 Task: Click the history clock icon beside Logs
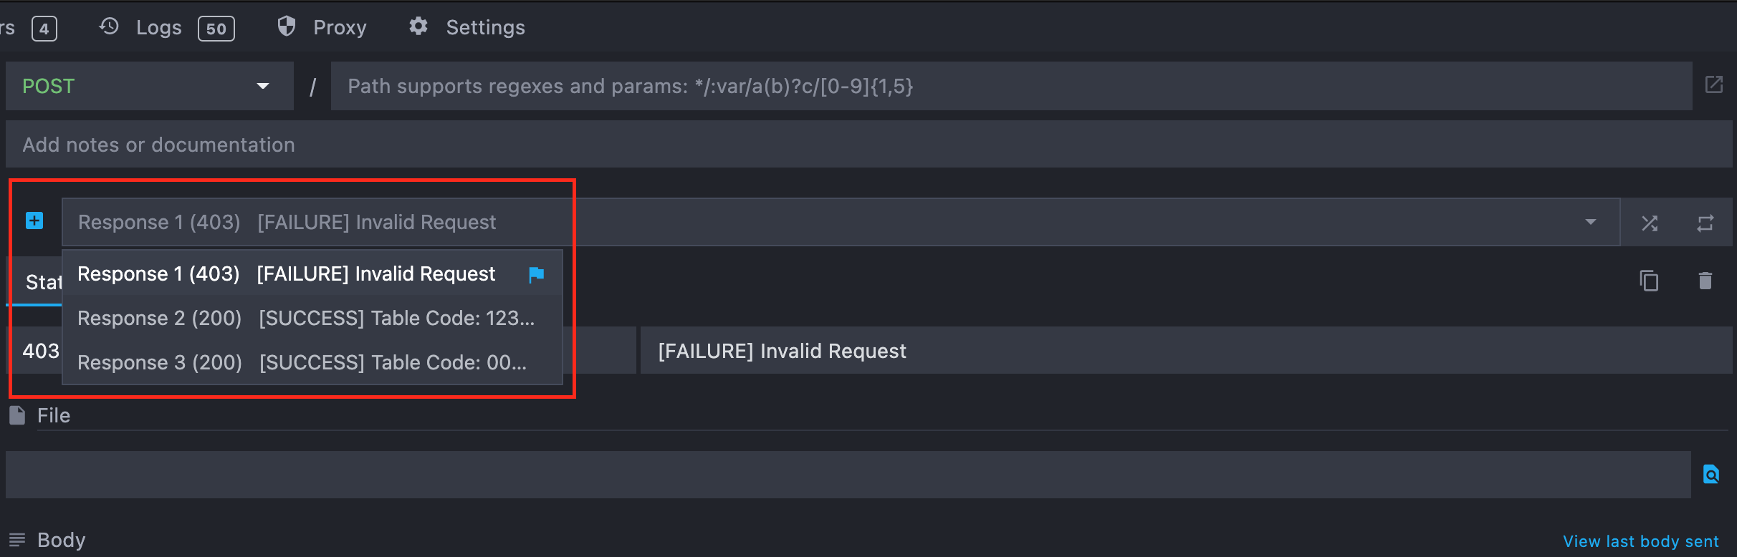click(108, 26)
